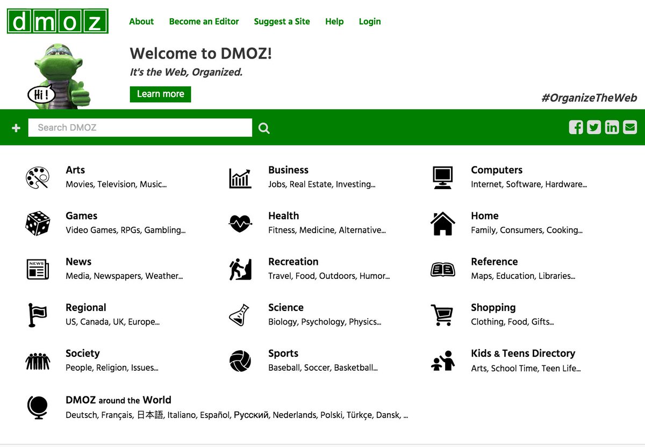645x447 pixels.
Task: Click the Science flask icon
Action: (x=240, y=315)
